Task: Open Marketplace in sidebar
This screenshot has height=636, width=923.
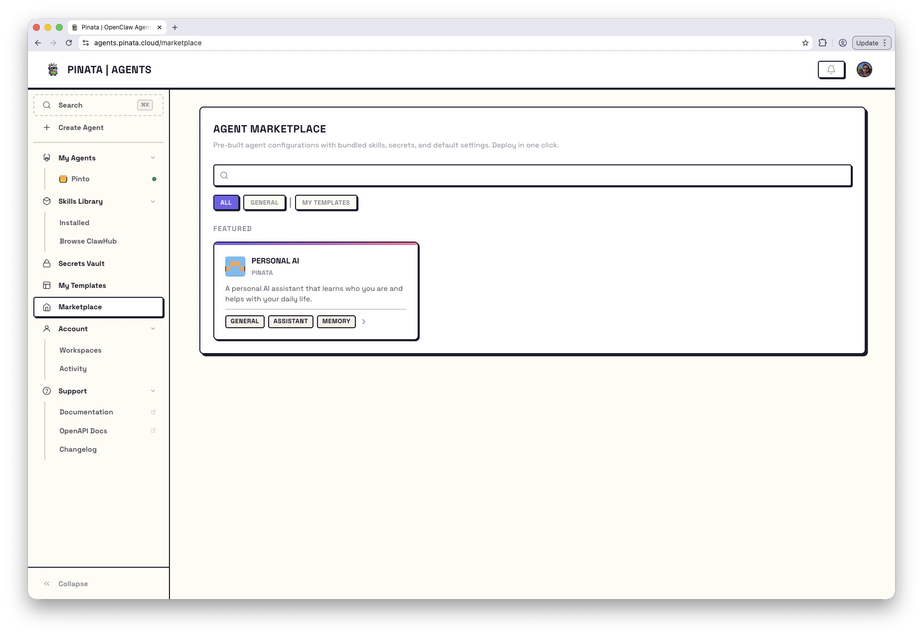Action: click(99, 307)
